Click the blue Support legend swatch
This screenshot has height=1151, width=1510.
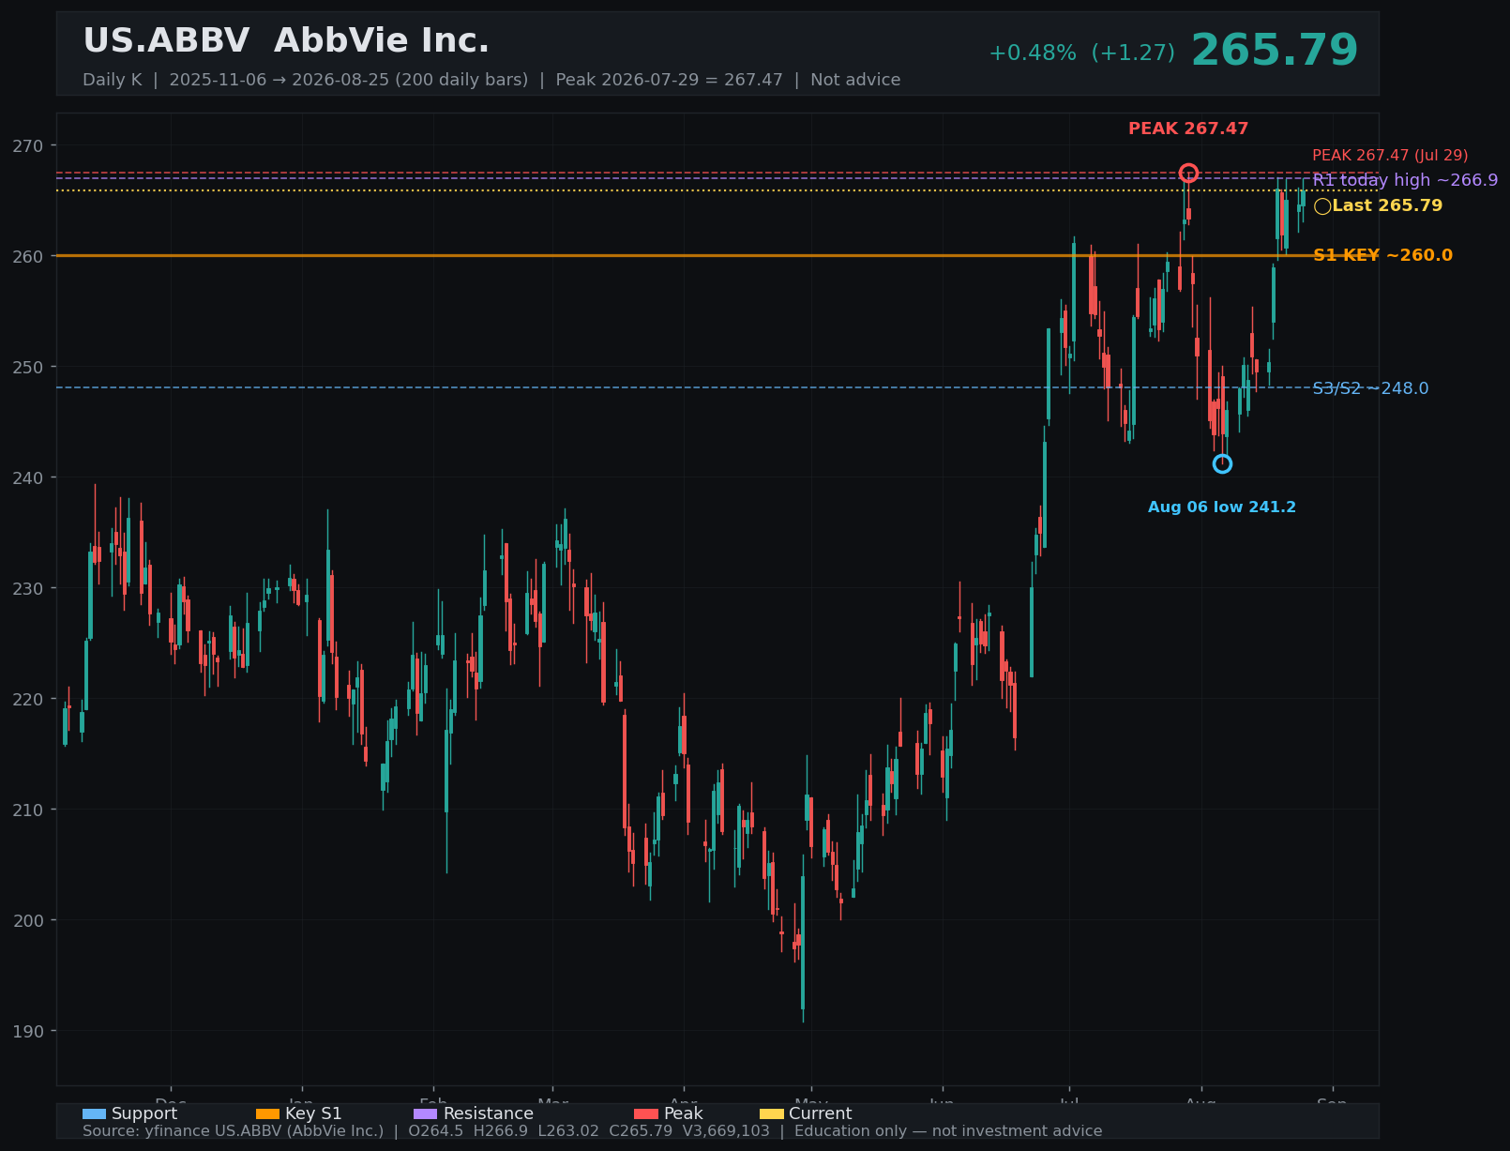(94, 1113)
